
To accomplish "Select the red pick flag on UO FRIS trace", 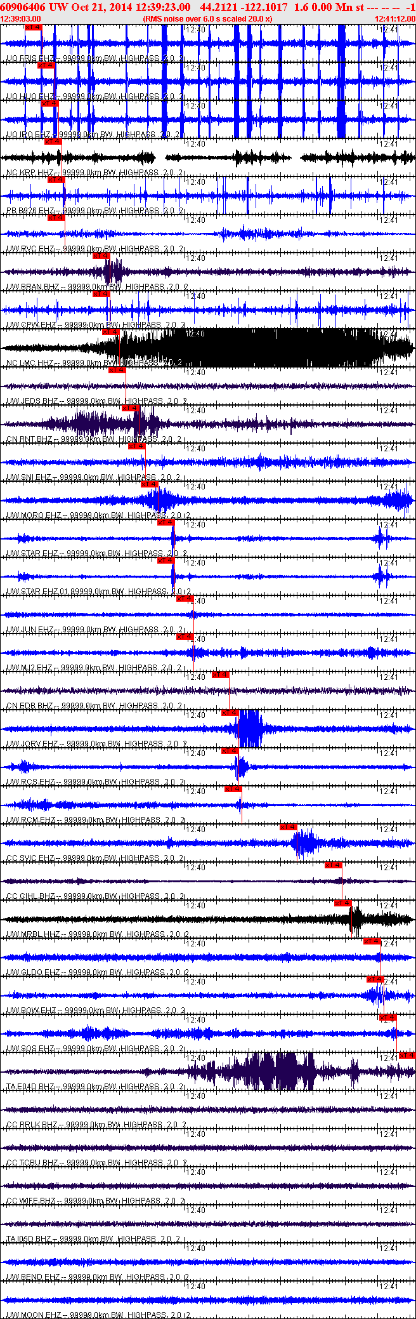I will (32, 27).
